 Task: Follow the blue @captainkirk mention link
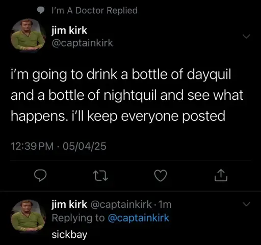pos(139,218)
